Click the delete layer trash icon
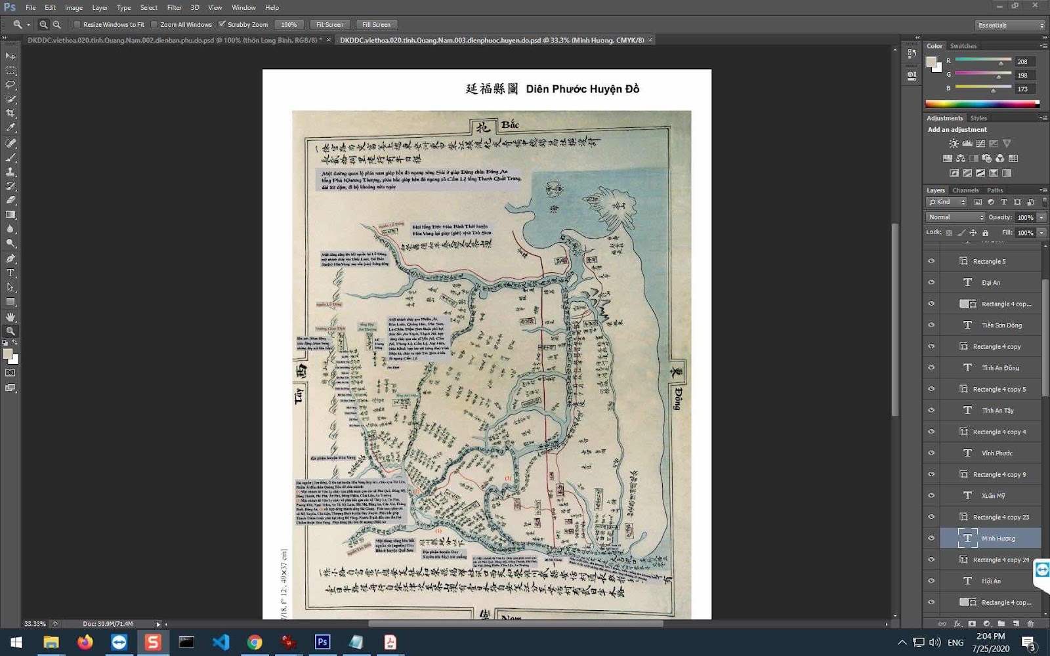This screenshot has width=1050, height=656. click(x=1030, y=623)
